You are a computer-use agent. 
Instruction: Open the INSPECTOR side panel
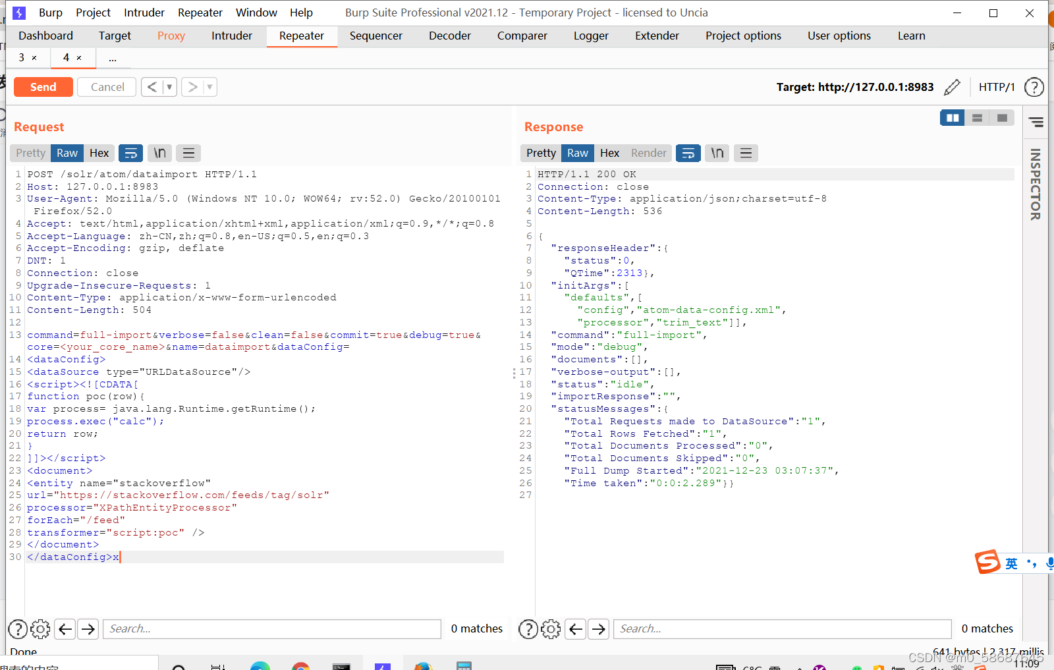1036,184
